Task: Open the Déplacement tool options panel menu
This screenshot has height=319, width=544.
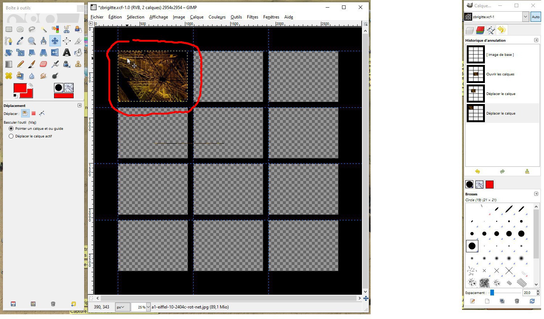Action: [x=79, y=105]
